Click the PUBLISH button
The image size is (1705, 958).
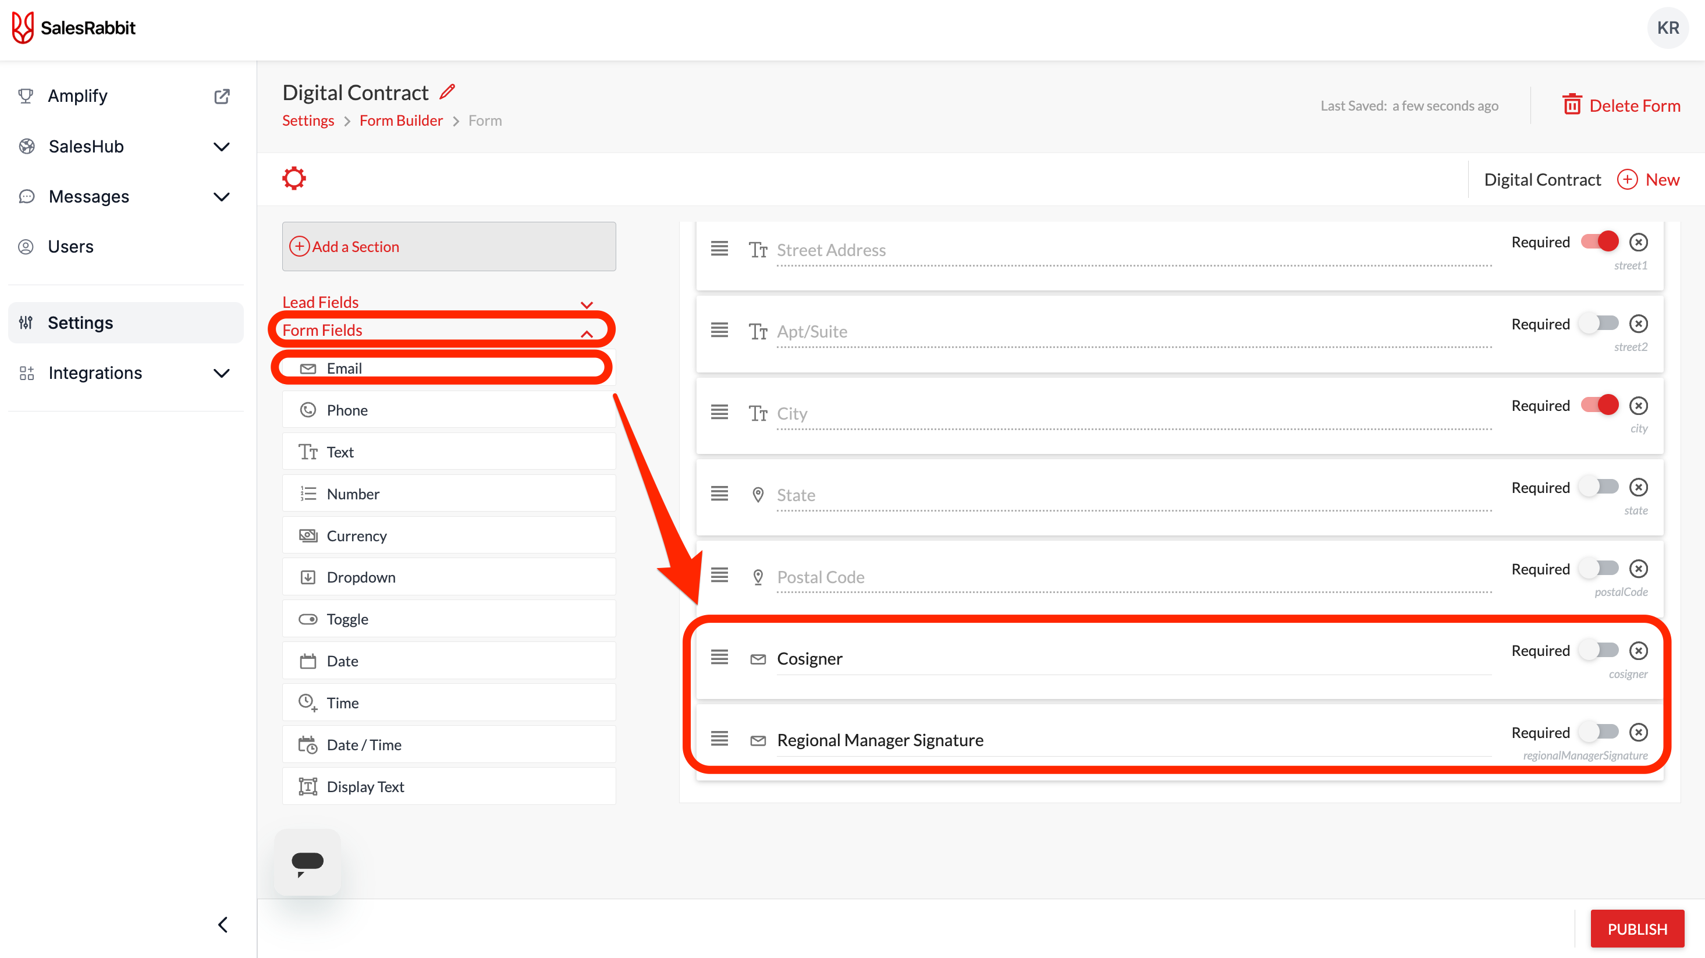pyautogui.click(x=1637, y=929)
